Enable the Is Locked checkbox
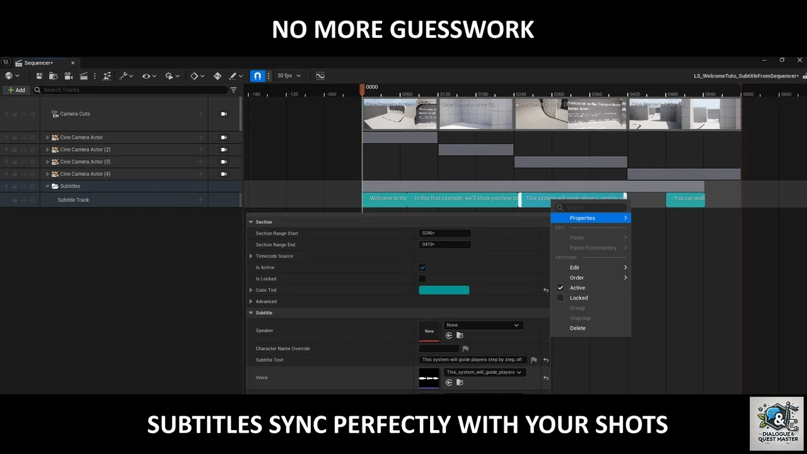This screenshot has width=807, height=454. point(422,279)
